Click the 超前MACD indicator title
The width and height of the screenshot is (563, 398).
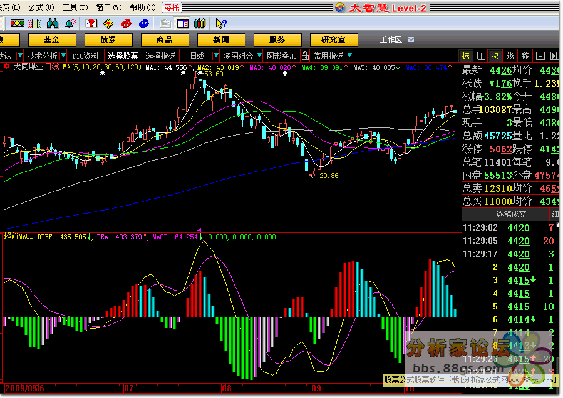(x=18, y=237)
